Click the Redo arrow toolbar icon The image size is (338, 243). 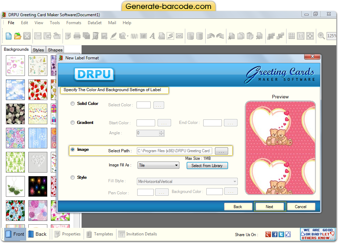(x=220, y=36)
